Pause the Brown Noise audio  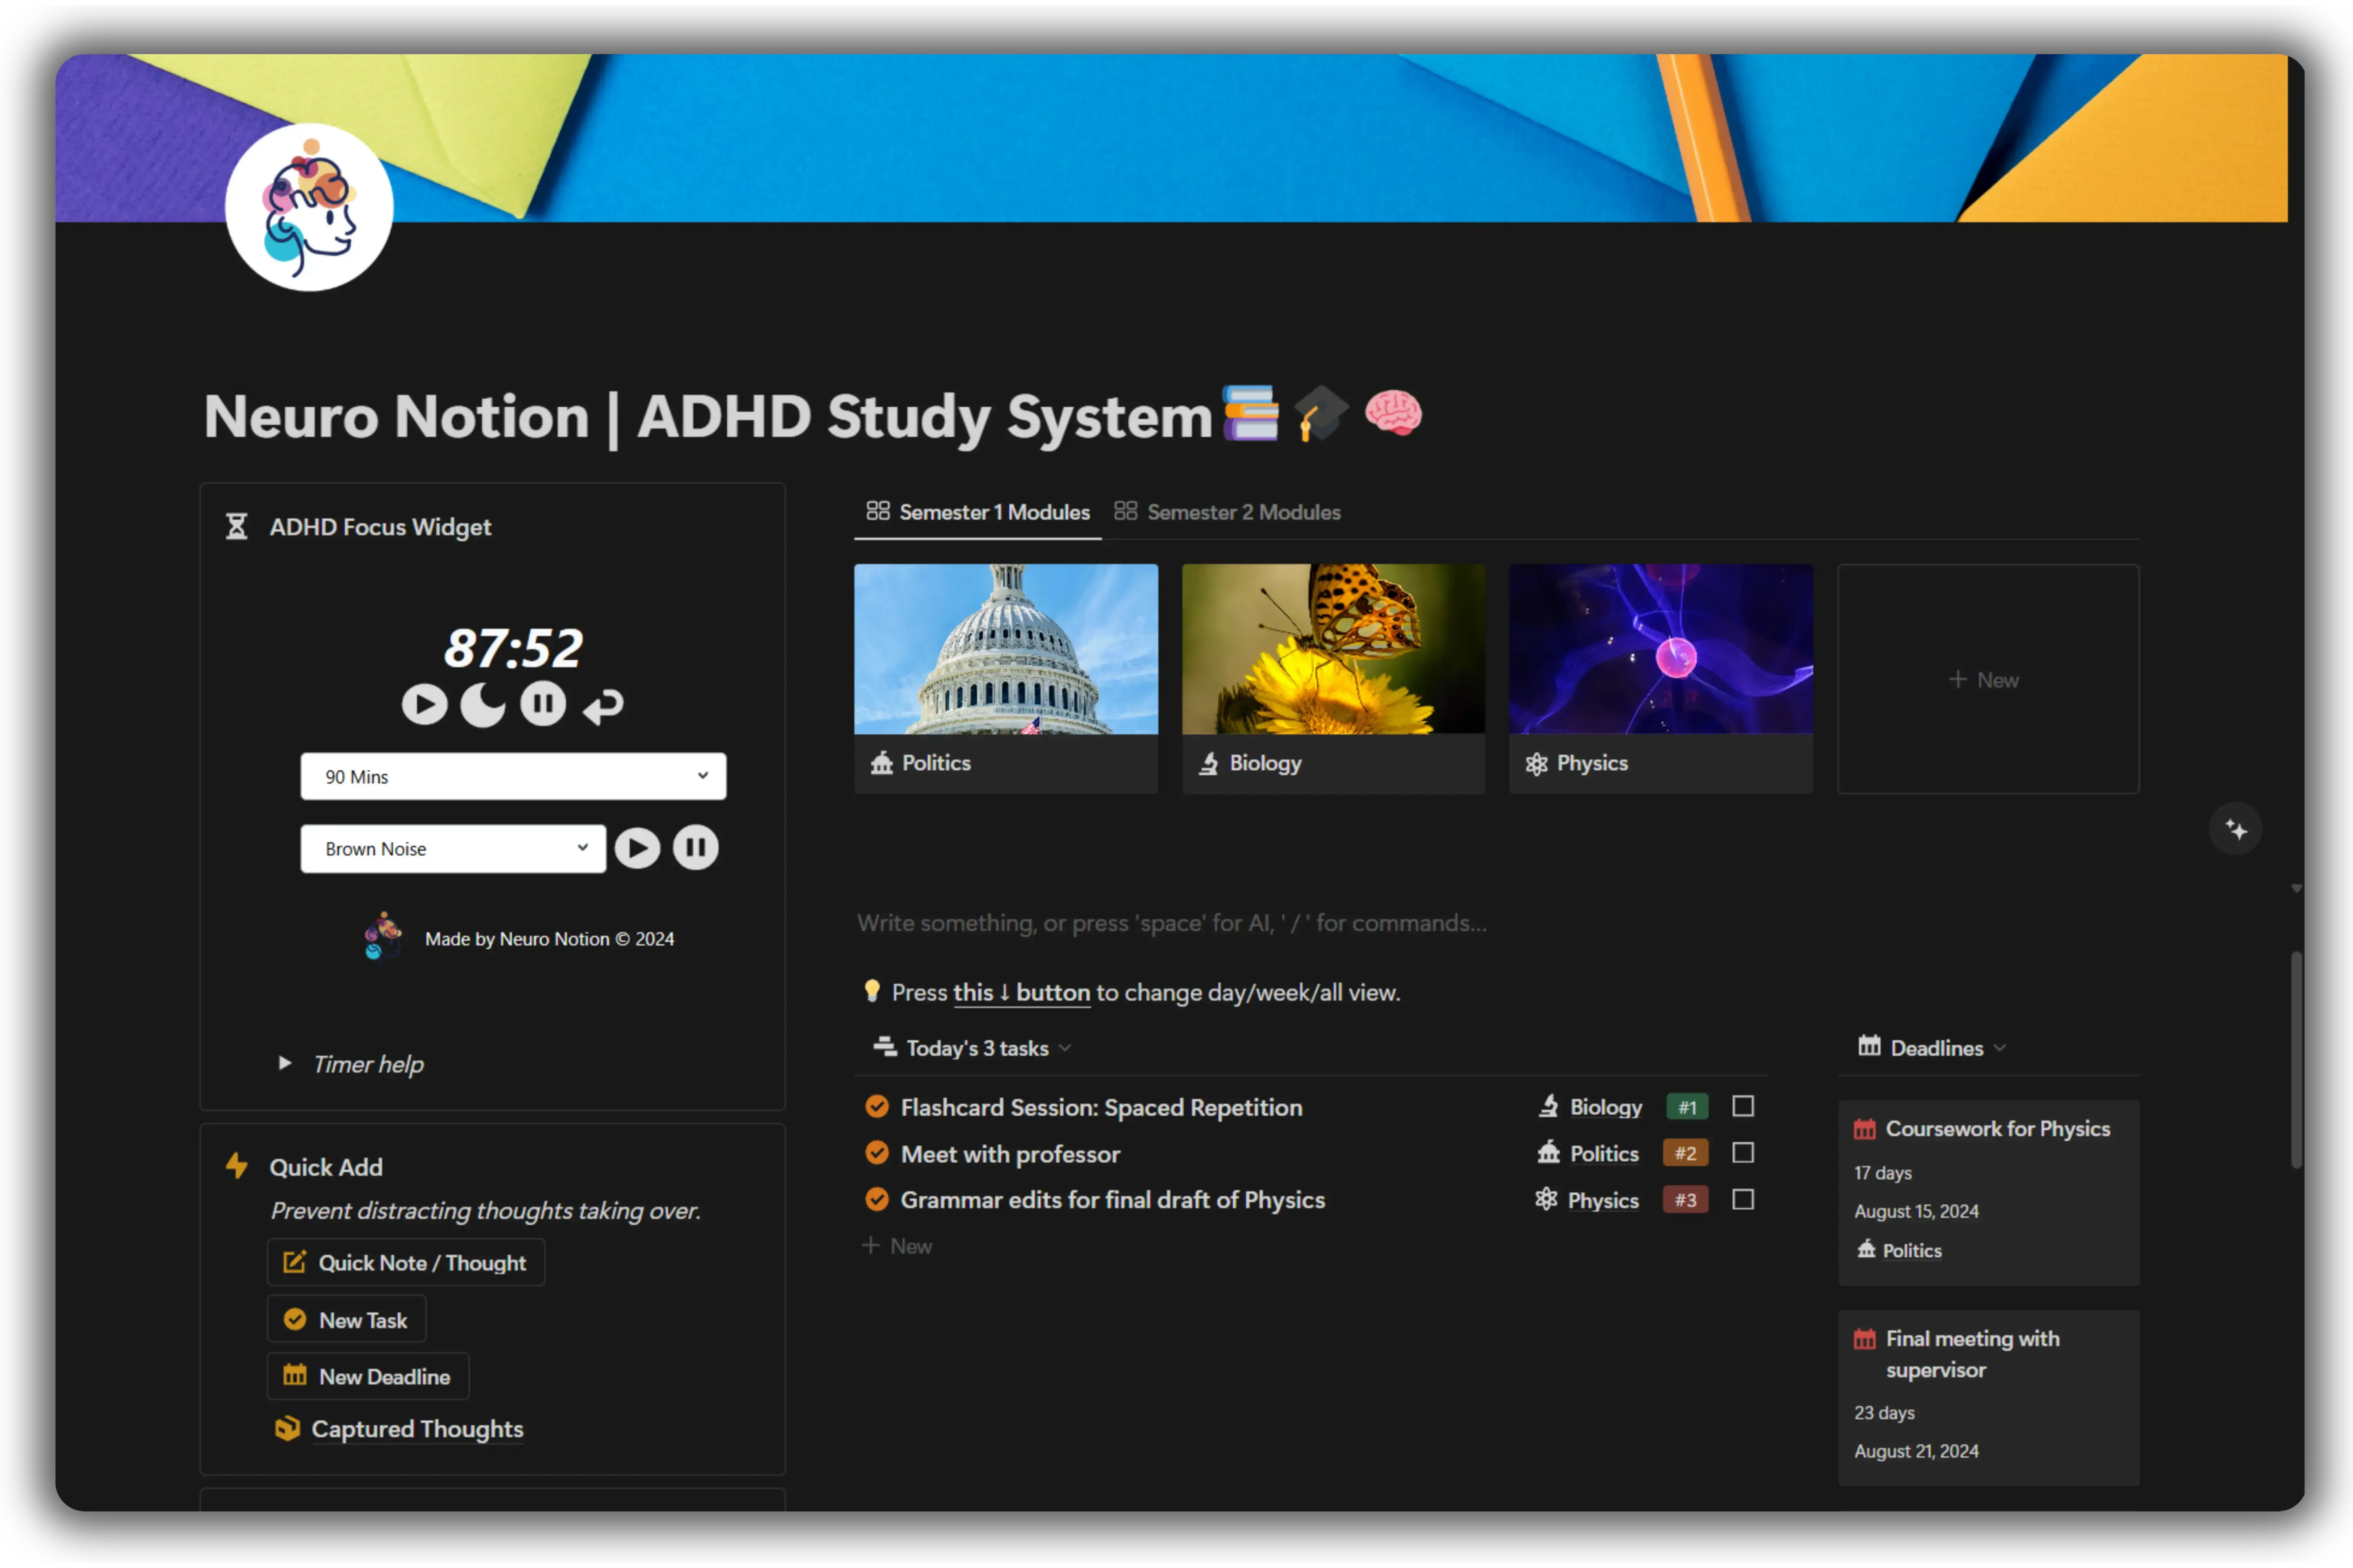[696, 847]
